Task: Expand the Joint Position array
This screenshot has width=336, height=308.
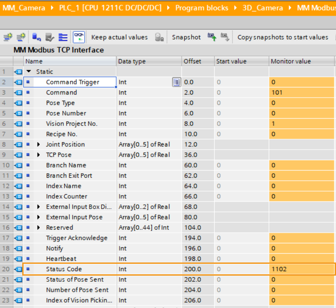Action: 38,144
